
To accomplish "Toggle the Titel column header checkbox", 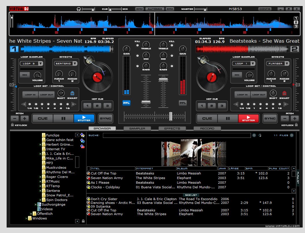I will coord(88,168).
